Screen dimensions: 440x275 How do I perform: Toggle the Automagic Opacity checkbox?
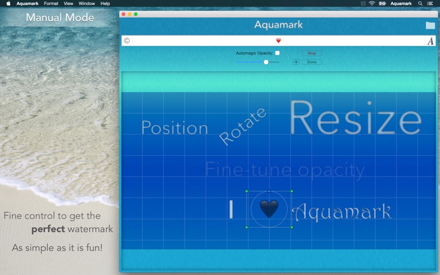pyautogui.click(x=277, y=53)
